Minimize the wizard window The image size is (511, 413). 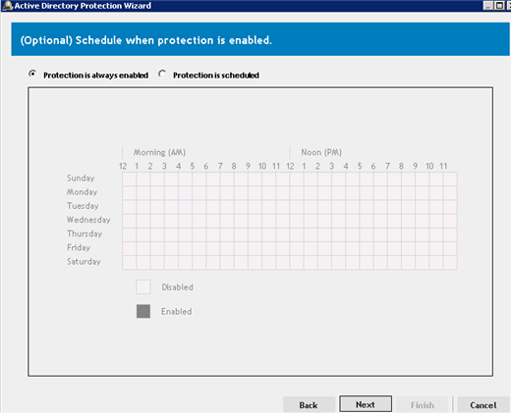(x=488, y=6)
